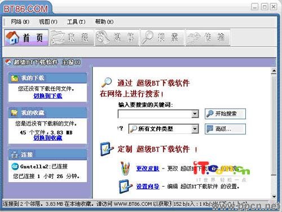Collapse the 我的下载 panel header
The height and width of the screenshot is (212, 282).
coord(48,78)
